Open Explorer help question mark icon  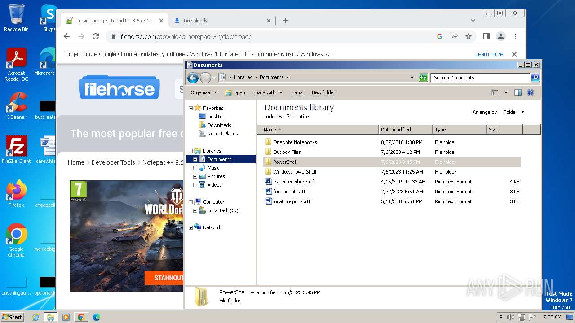(x=531, y=92)
